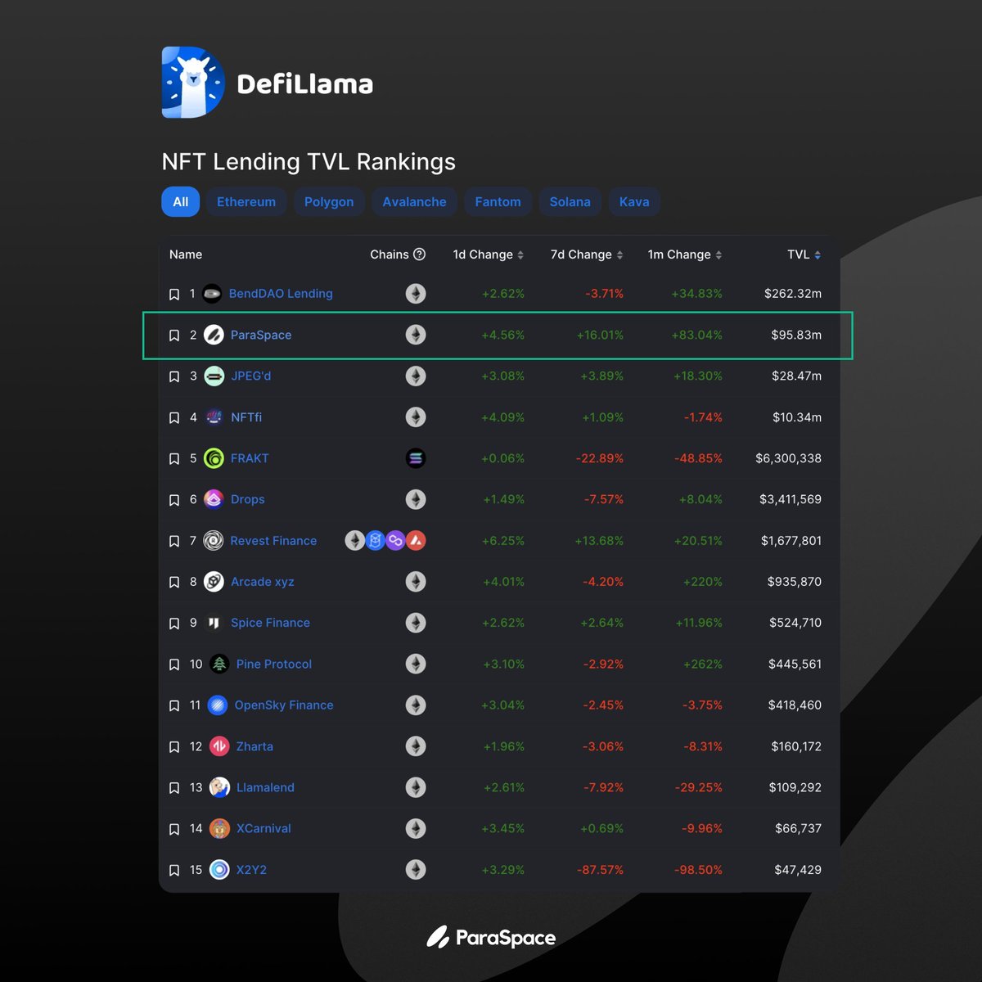Image resolution: width=982 pixels, height=982 pixels.
Task: Click ParaSpace's +83.04% monthly change
Action: tap(696, 335)
